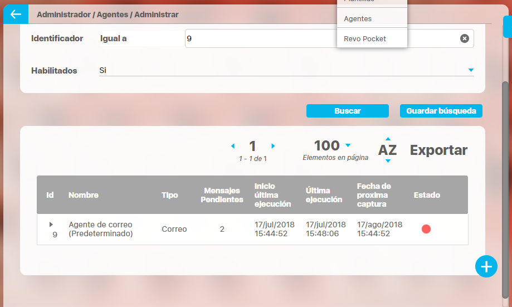Click the 17/ago/2018 15:44:52 cell

pos(379,229)
